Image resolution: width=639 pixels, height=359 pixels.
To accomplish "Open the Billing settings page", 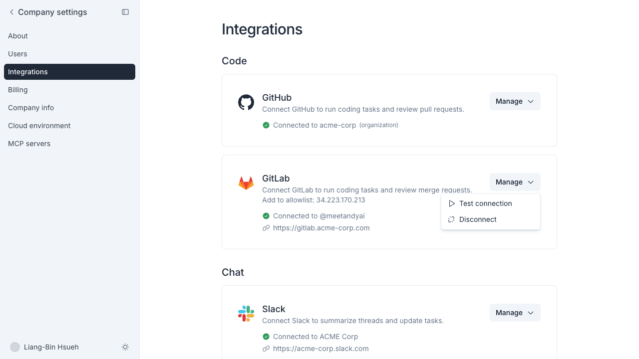I will coord(69,90).
